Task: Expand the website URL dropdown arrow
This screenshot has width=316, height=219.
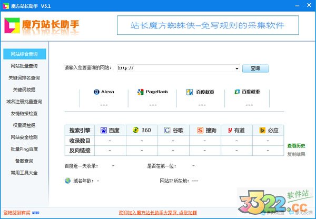Action: (237, 68)
